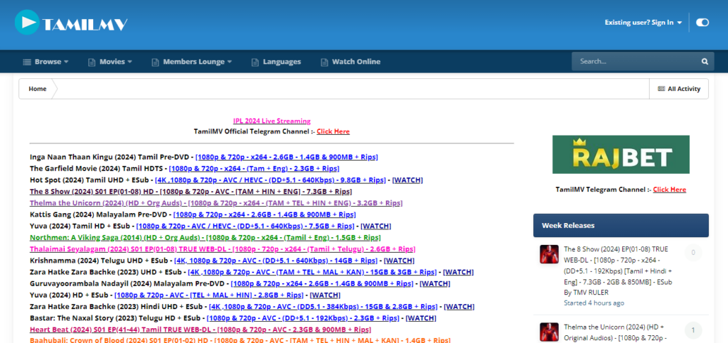Click Here for Official Telegram Channel link

(x=333, y=131)
